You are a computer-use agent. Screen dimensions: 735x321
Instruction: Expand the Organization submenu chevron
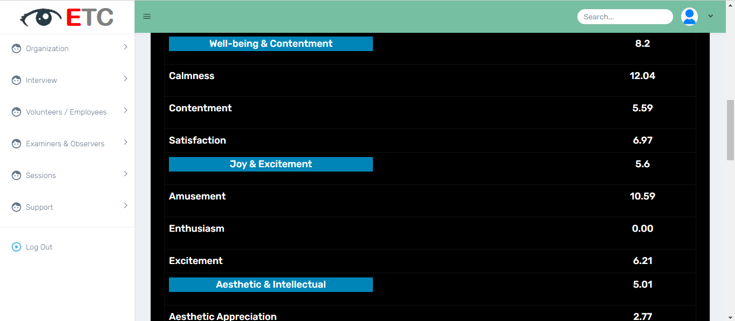(x=125, y=47)
